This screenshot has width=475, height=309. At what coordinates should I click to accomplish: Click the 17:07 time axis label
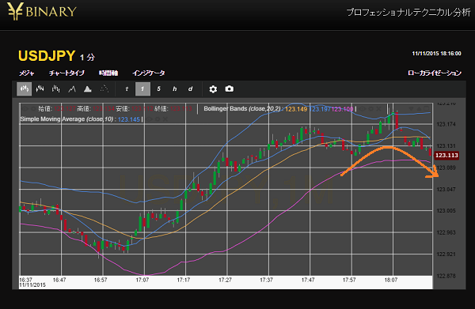142,280
